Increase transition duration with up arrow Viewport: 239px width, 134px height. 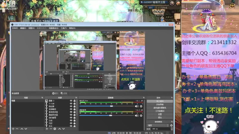172,128
